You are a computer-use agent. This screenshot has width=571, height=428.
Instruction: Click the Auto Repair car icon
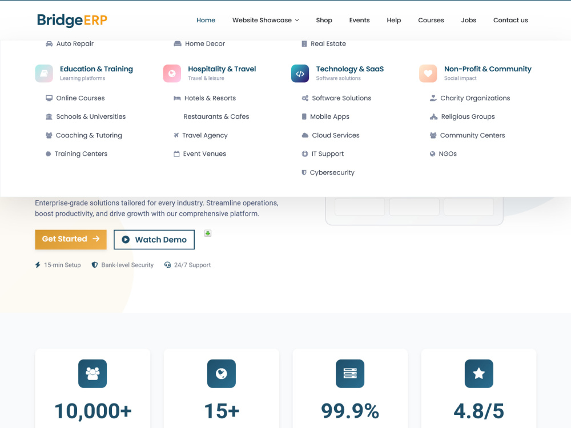[49, 44]
